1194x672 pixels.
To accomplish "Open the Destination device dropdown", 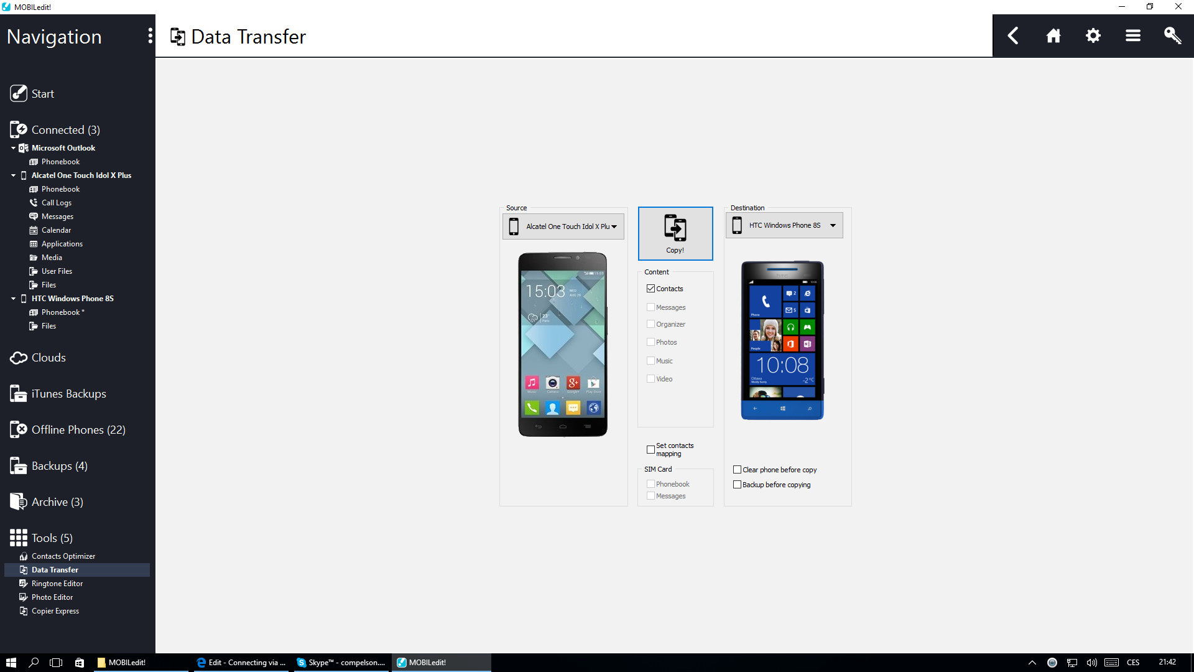I will click(784, 225).
